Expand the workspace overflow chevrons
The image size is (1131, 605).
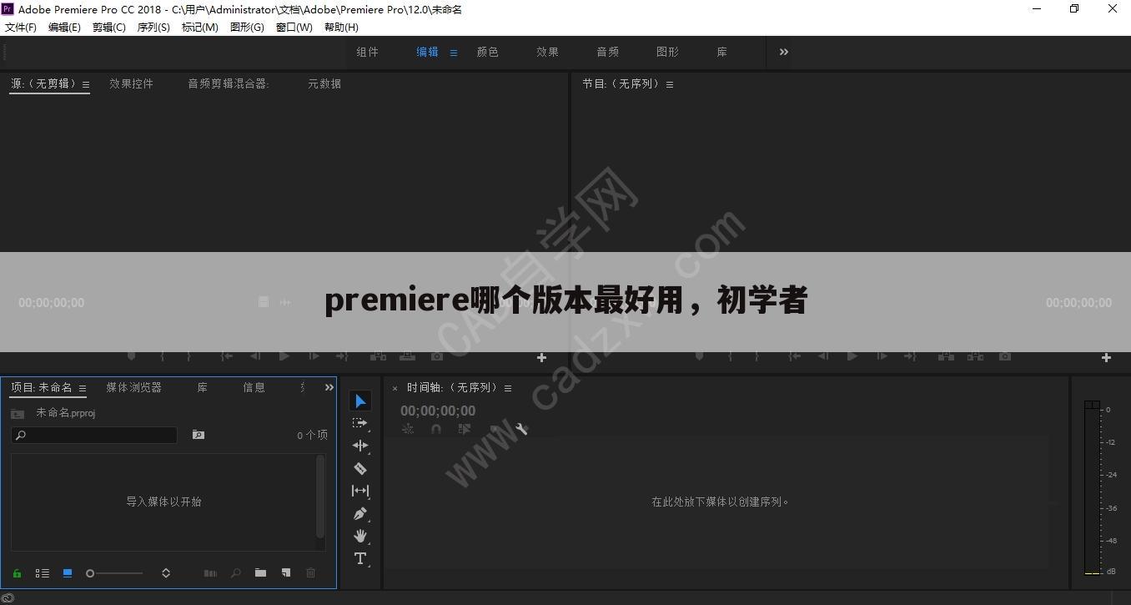point(784,52)
